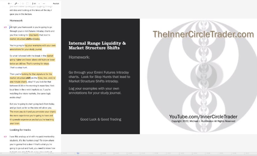Image resolution: width=257 pixels, height=156 pixels.
Task: Click 'Log your examples with your own' slide text
Action: (x=94, y=88)
